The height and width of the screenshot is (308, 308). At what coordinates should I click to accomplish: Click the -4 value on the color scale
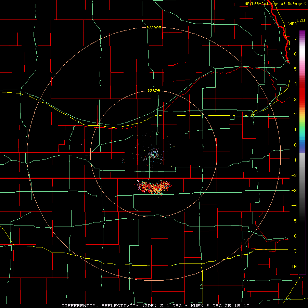[x=294, y=206]
